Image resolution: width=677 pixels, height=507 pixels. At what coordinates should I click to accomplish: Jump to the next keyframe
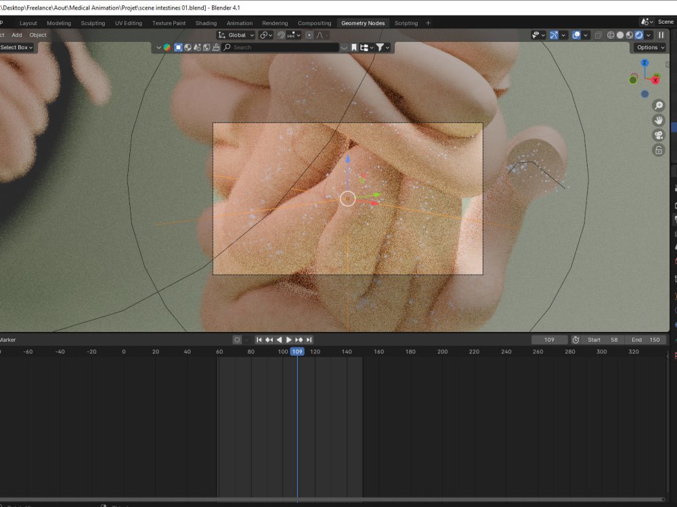pos(299,340)
